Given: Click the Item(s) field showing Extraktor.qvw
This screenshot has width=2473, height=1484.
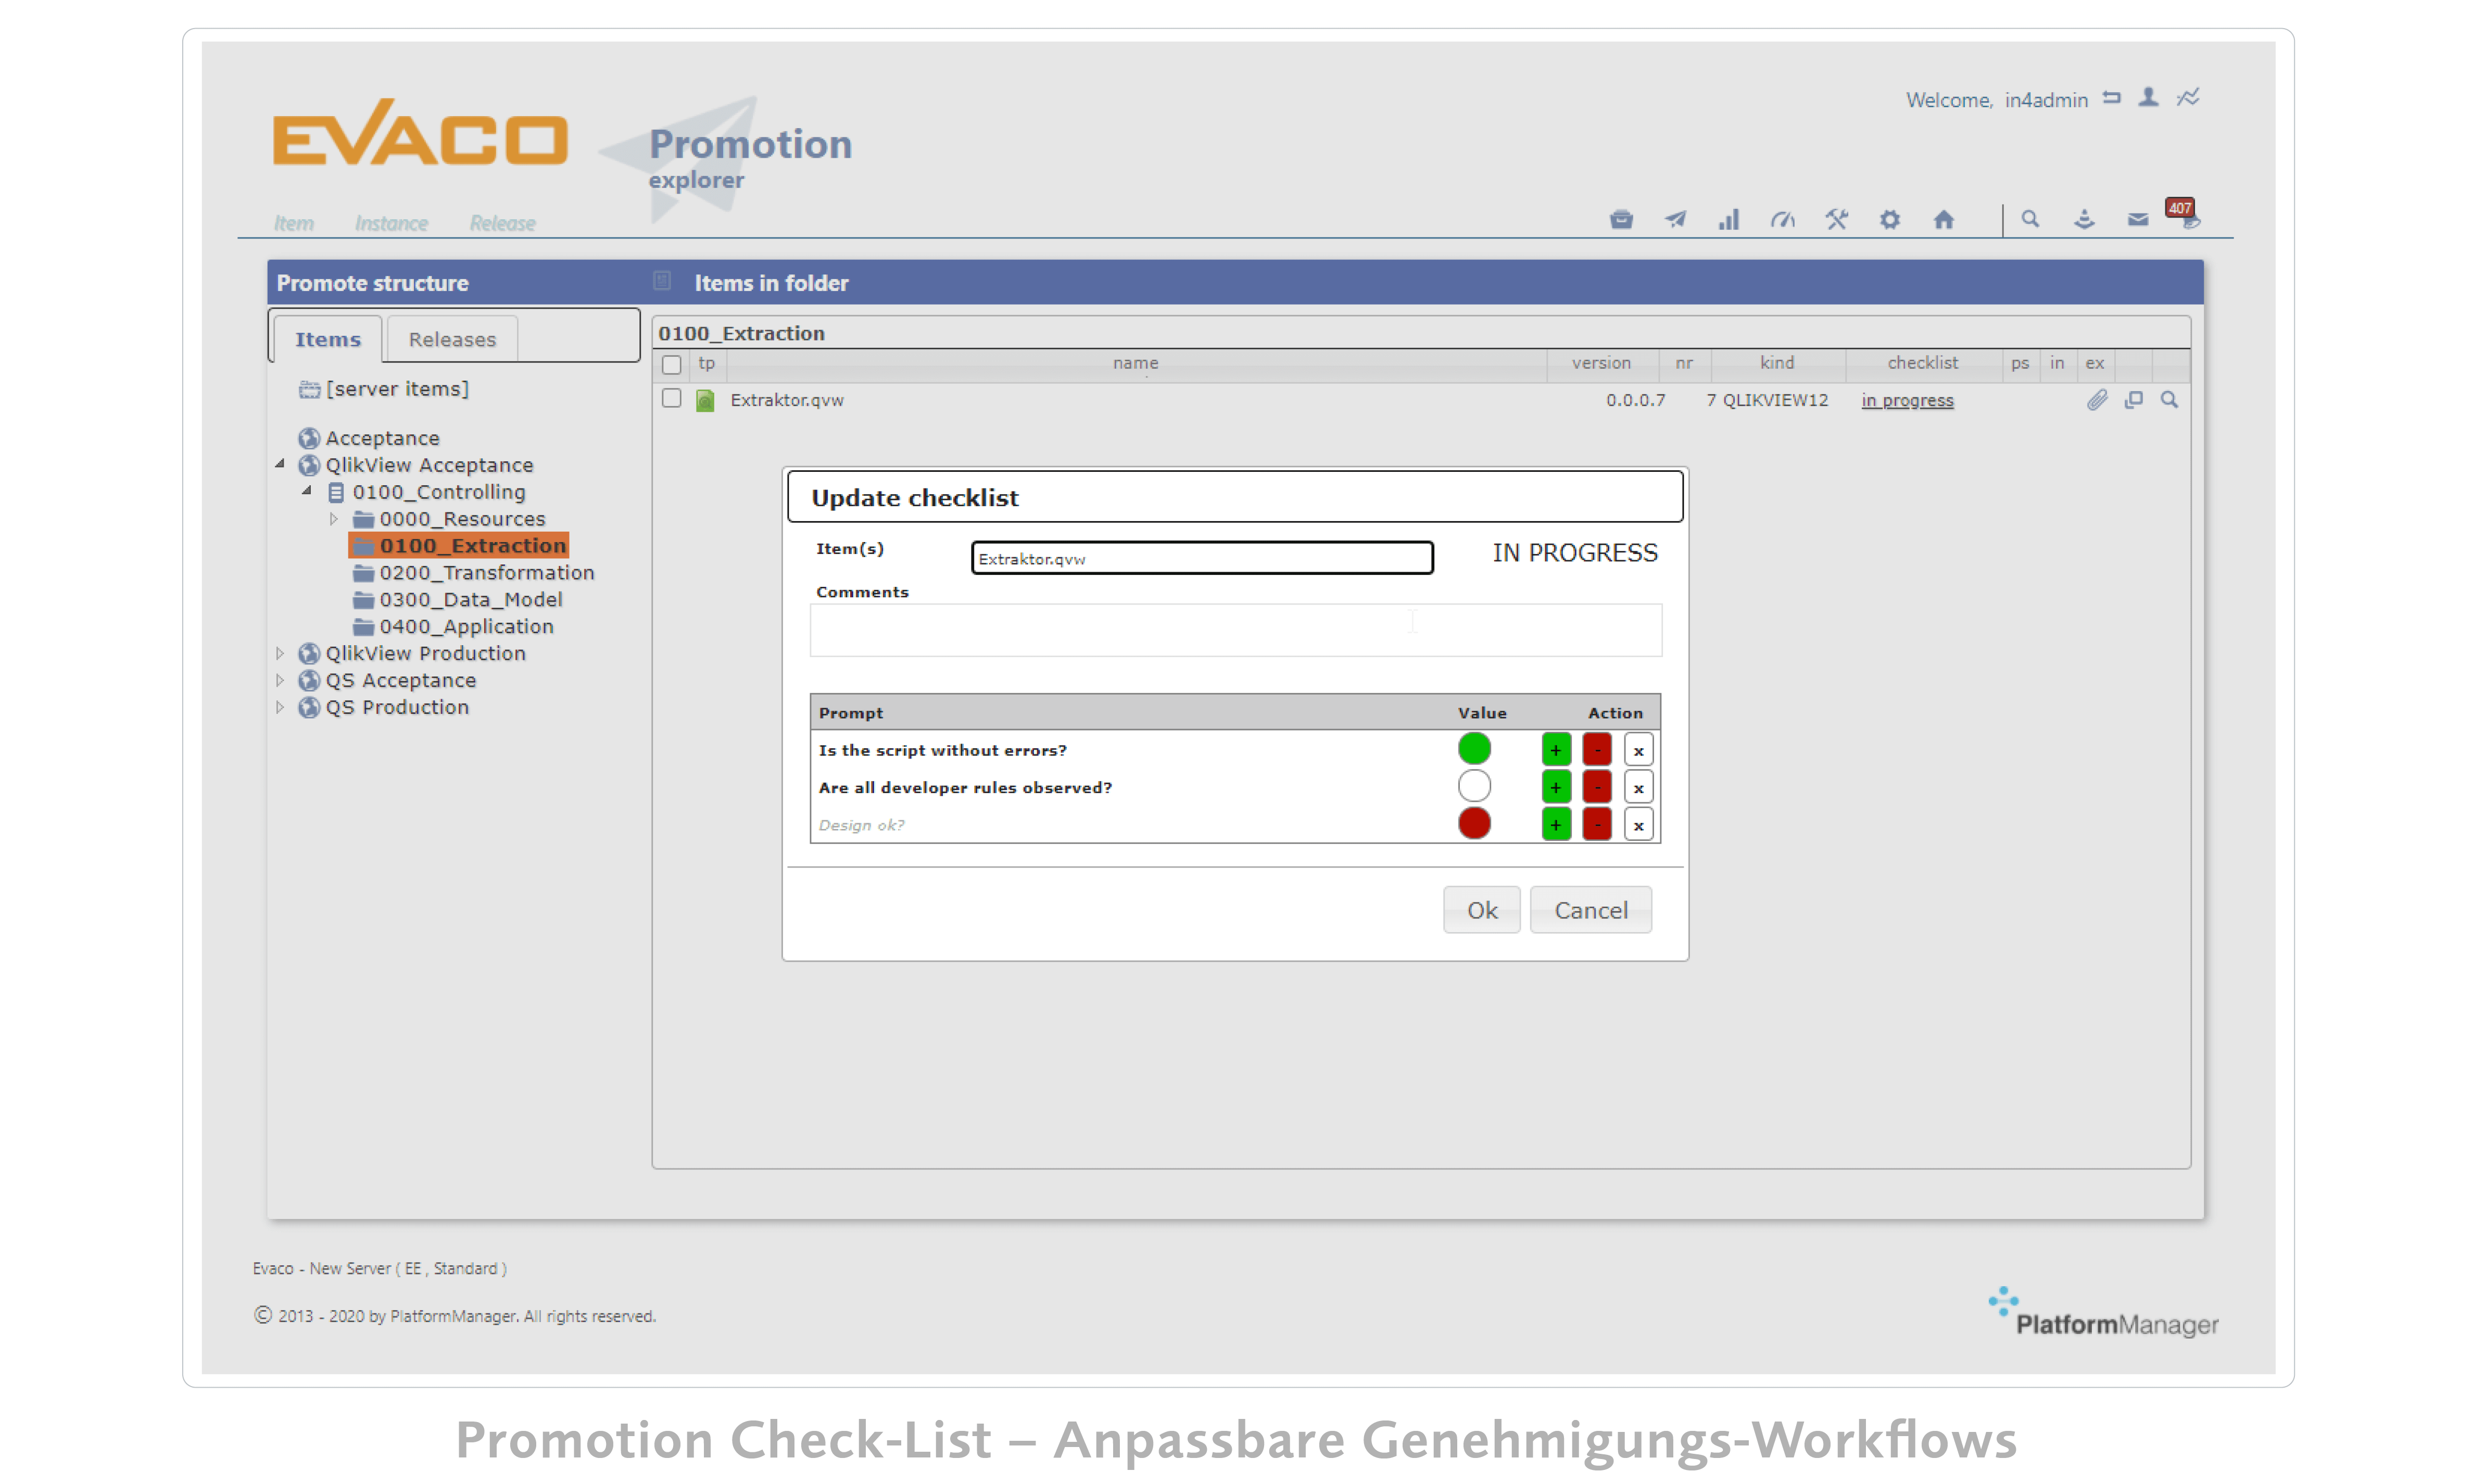Looking at the screenshot, I should coord(1202,557).
